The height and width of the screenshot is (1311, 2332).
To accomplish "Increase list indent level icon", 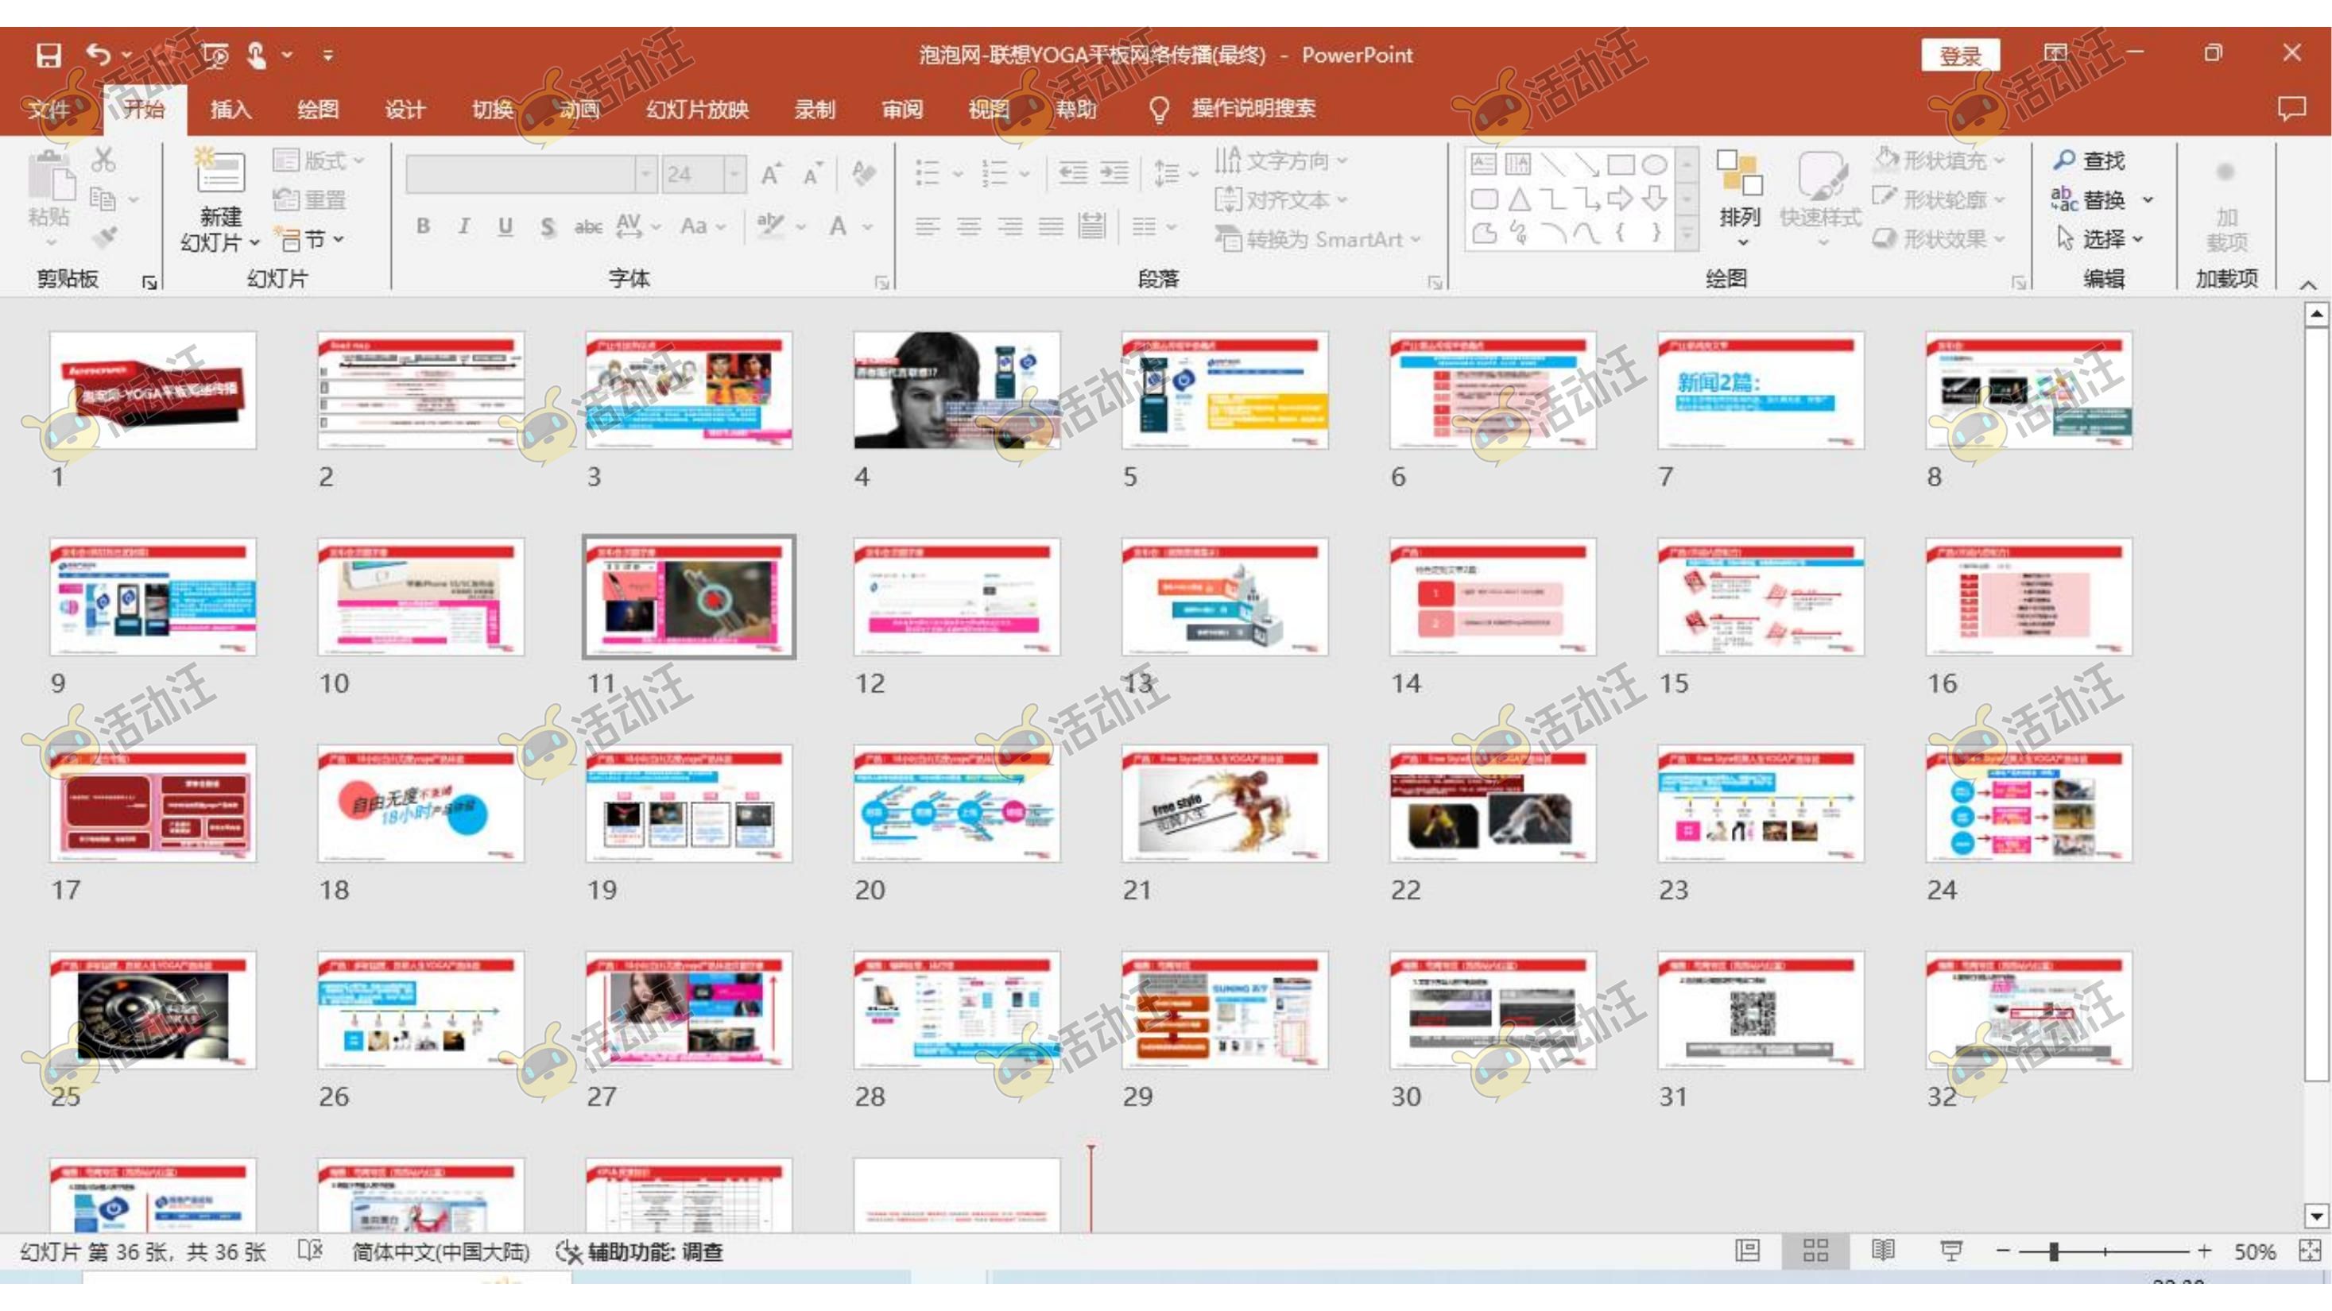I will [x=1114, y=172].
